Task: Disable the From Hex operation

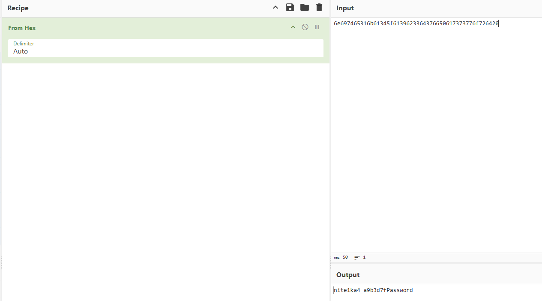Action: pos(305,27)
